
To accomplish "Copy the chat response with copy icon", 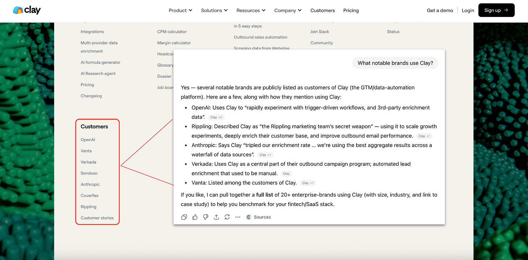I will tap(184, 217).
